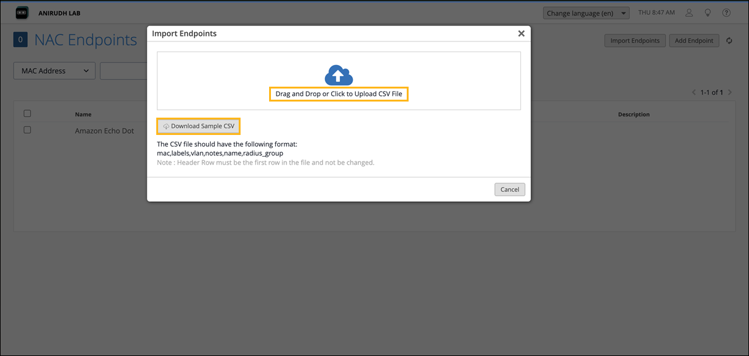
Task: Toggle the select-all checkbox in table header
Action: [x=27, y=114]
